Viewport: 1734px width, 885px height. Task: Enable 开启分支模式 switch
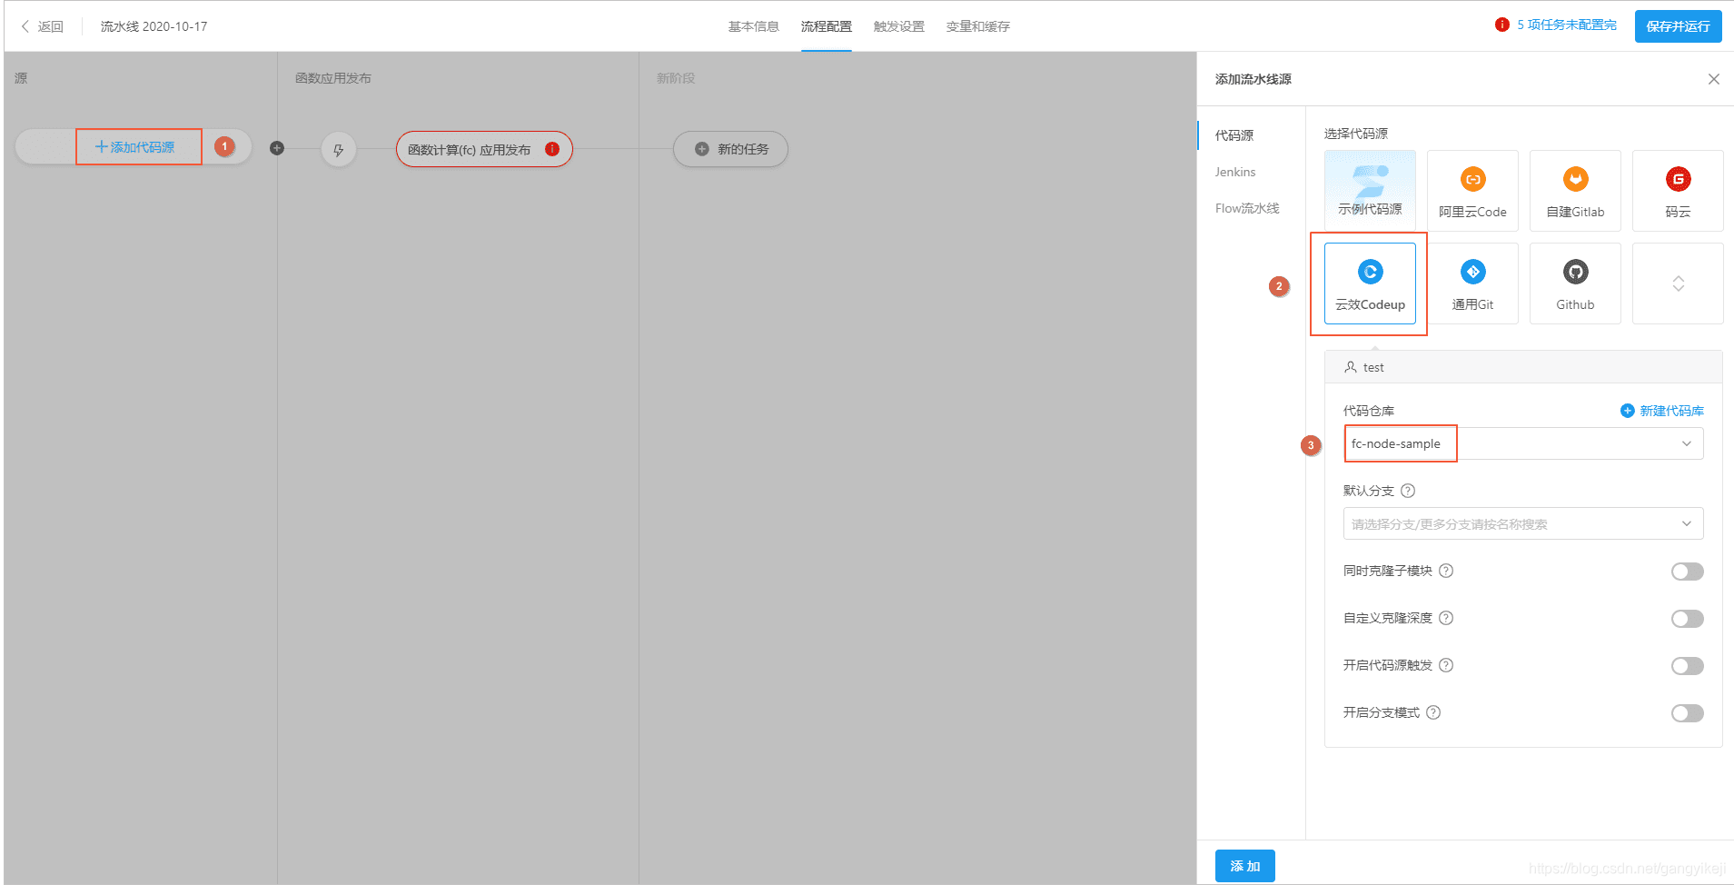(1687, 713)
